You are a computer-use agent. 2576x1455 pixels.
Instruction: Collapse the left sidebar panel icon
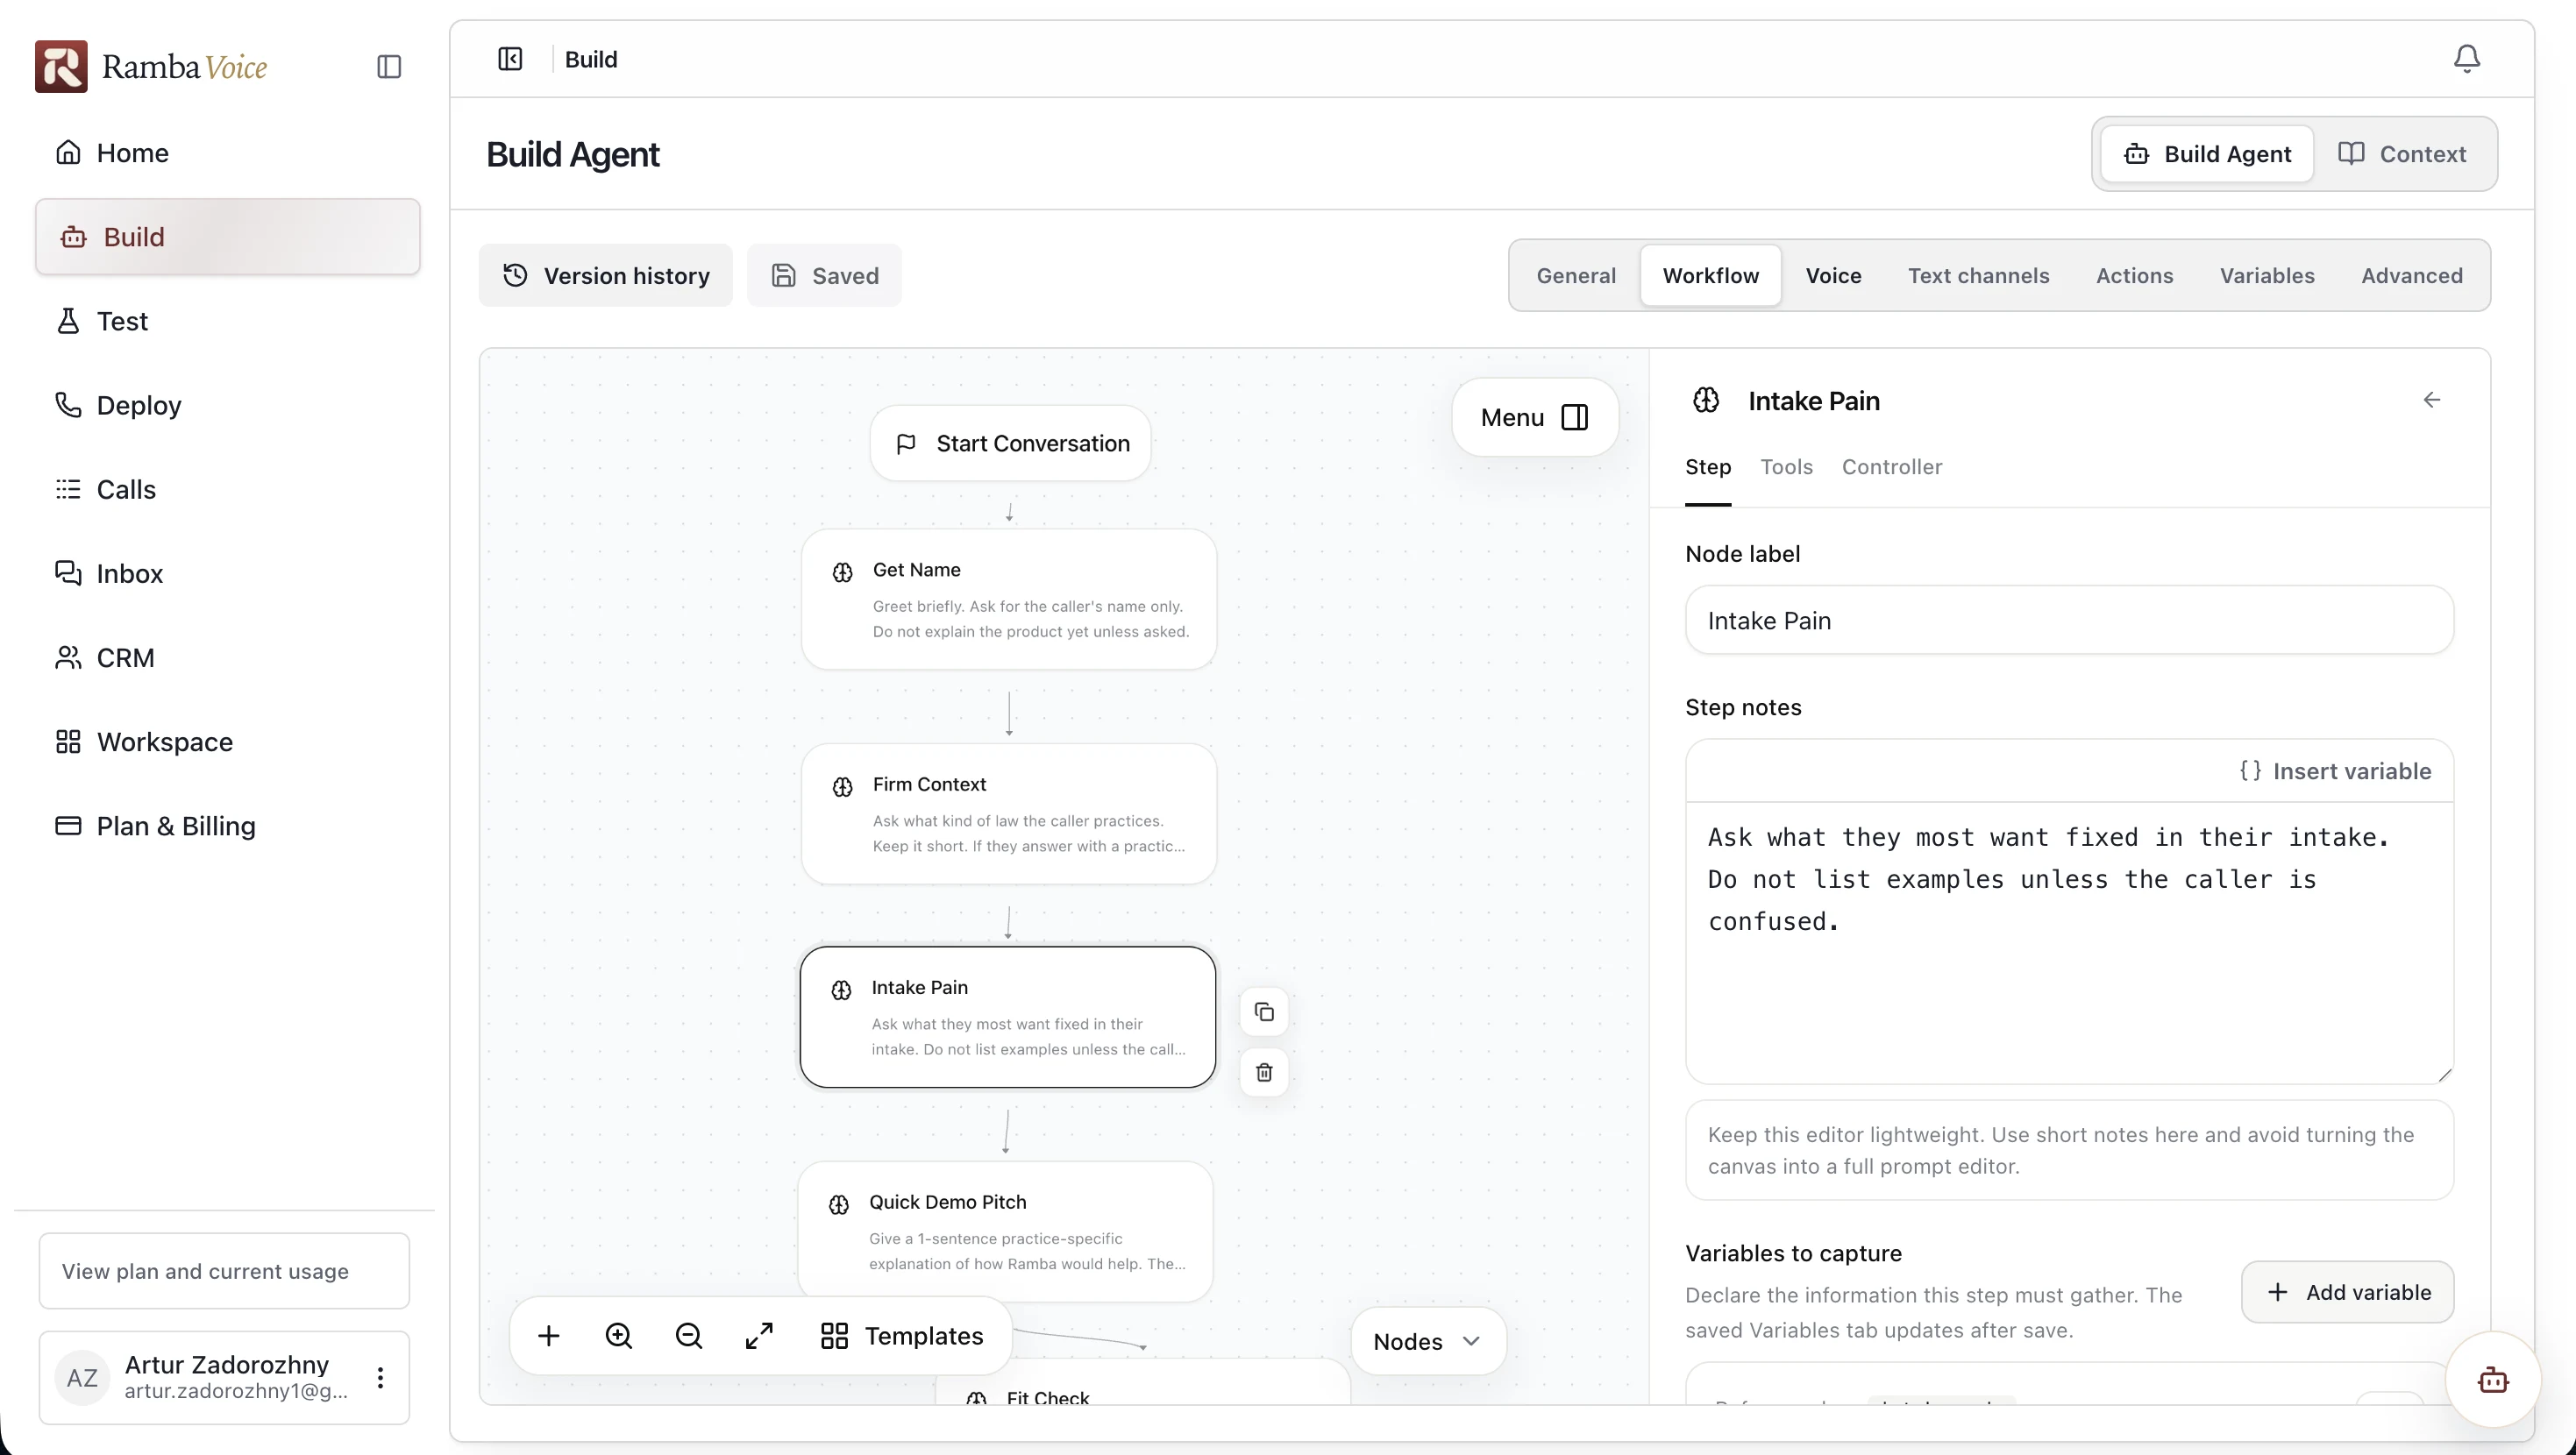(x=510, y=59)
